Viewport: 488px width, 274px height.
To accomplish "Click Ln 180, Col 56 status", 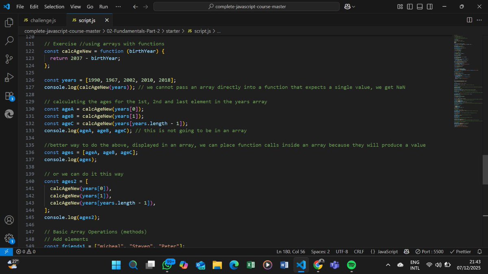I will click(291, 252).
